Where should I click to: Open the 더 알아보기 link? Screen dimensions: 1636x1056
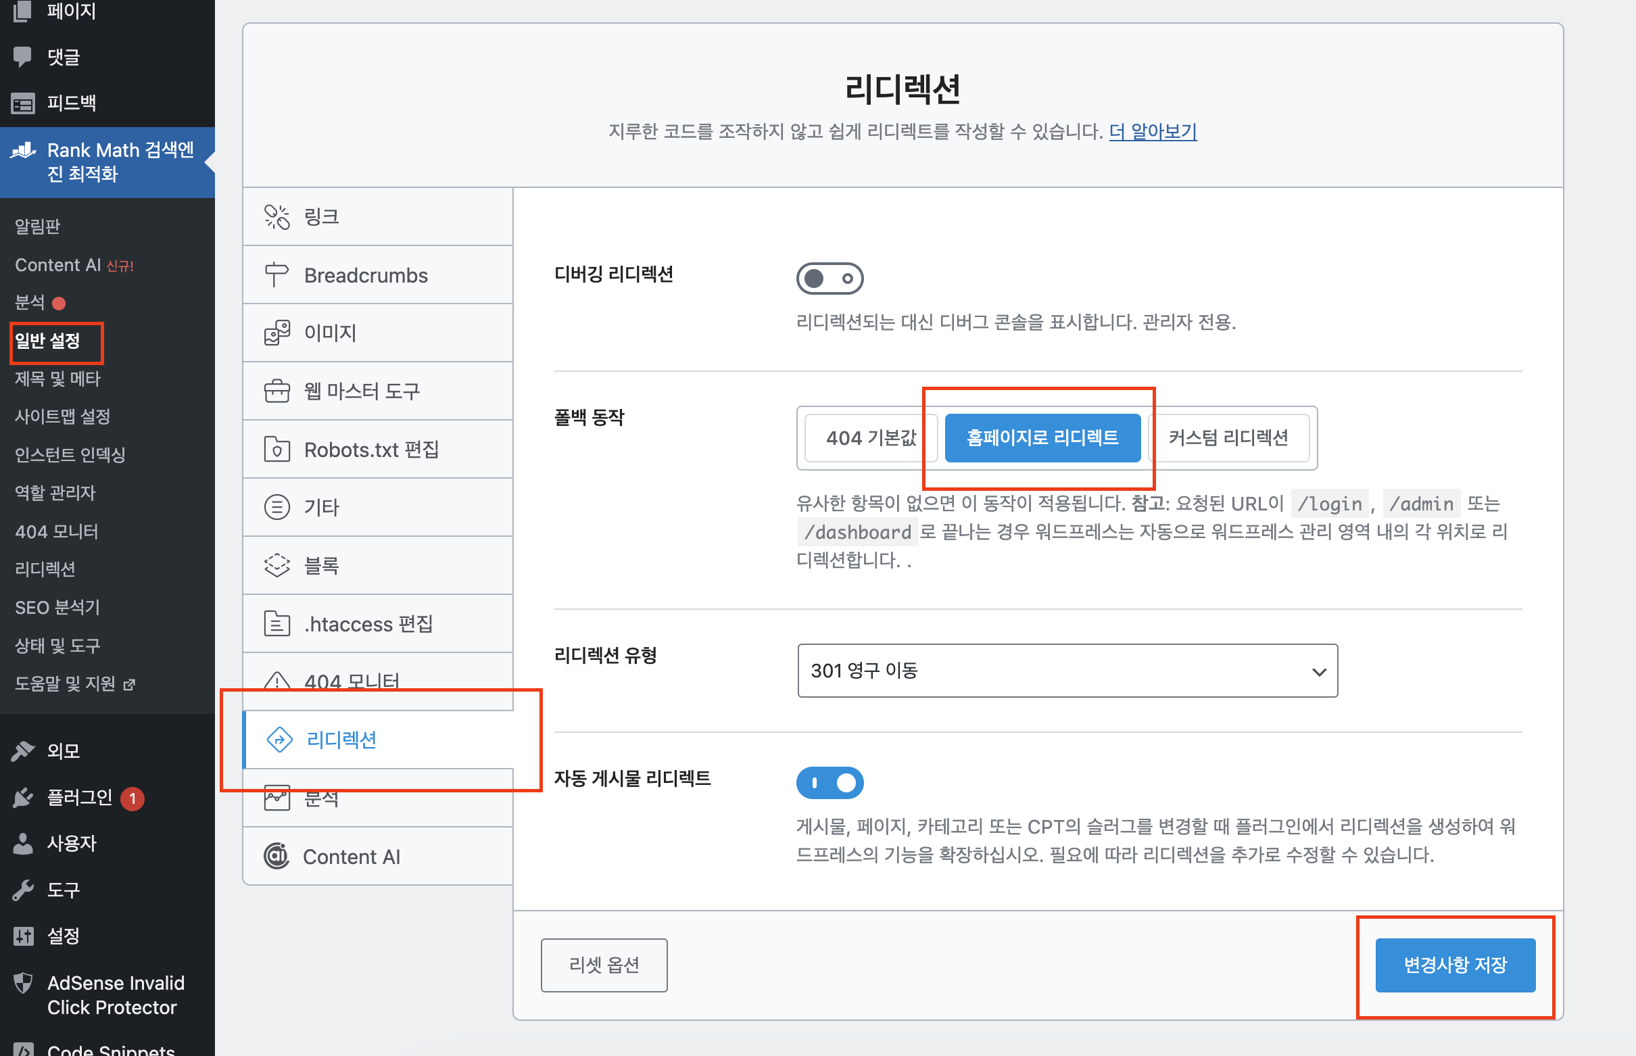1153,131
